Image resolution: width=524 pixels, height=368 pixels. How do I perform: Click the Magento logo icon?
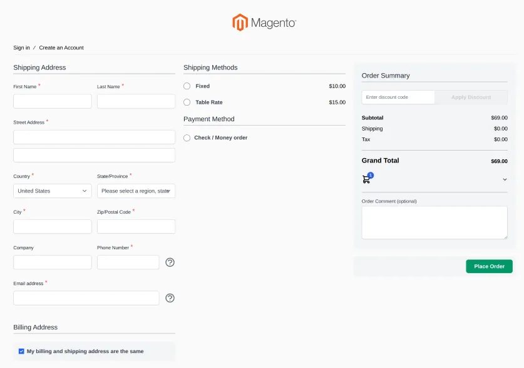pos(240,22)
